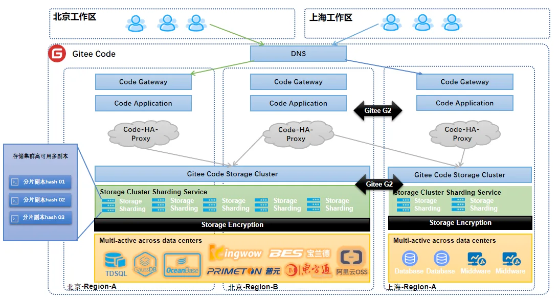Click the 存储集群高可用多副本 heading
Image resolution: width=559 pixels, height=299 pixels.
pyautogui.click(x=40, y=156)
